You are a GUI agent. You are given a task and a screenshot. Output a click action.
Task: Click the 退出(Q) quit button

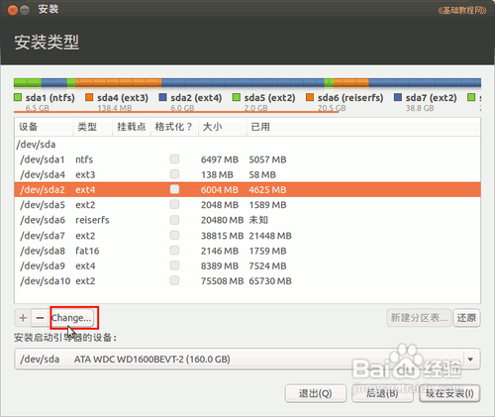pyautogui.click(x=316, y=393)
